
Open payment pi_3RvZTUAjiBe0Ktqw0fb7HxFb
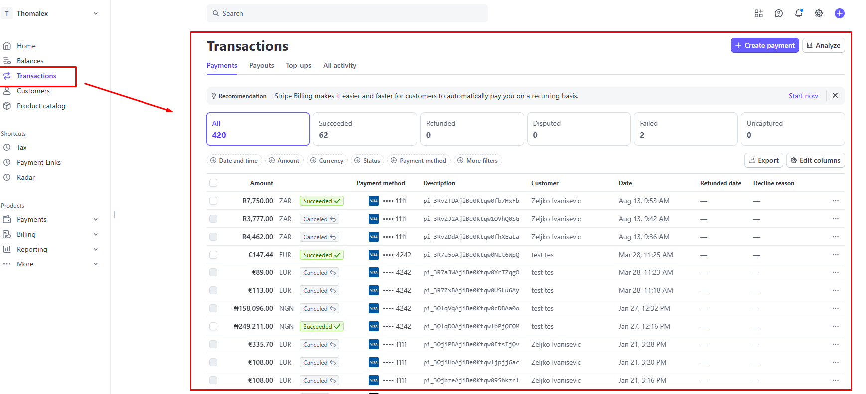click(471, 201)
